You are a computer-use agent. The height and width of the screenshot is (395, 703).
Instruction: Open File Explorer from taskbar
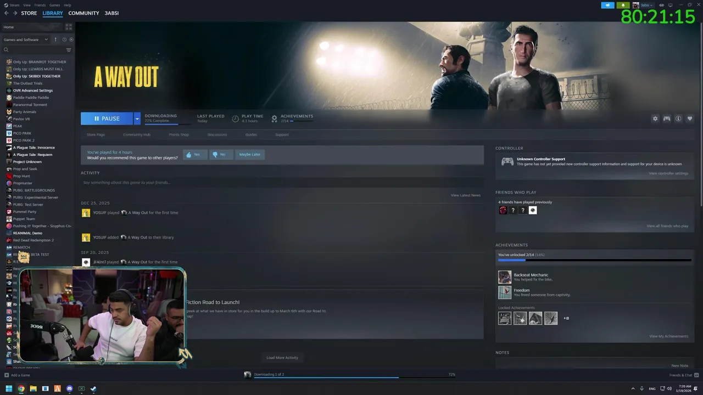(x=33, y=389)
